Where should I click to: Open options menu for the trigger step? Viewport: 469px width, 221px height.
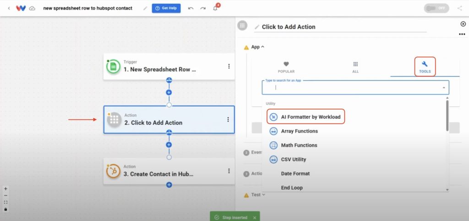pyautogui.click(x=229, y=66)
